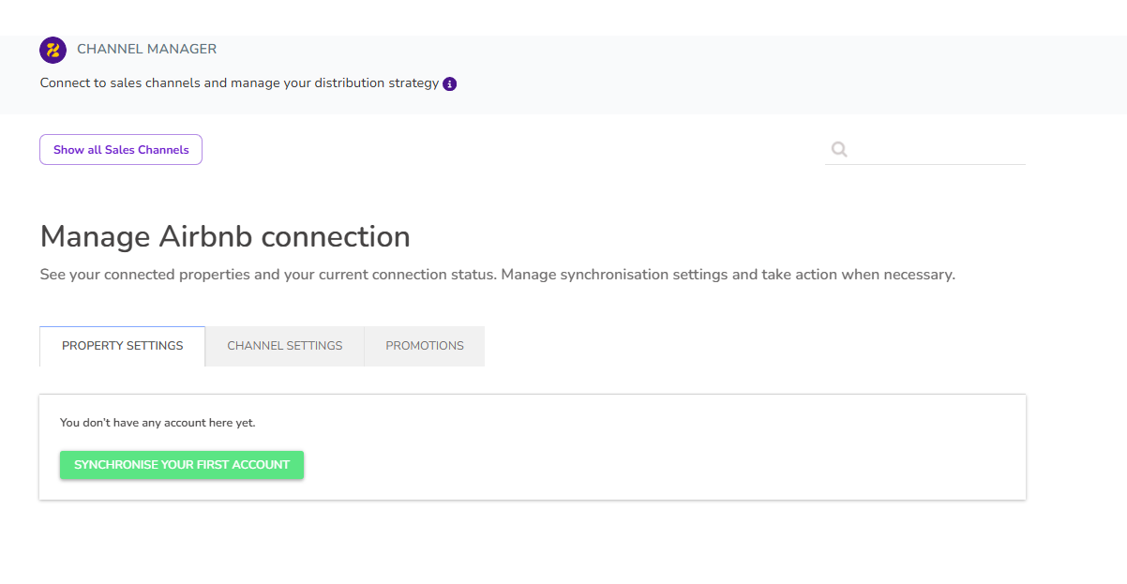Click the "You don't have any account" message
Image resolution: width=1127 pixels, height=584 pixels.
coord(158,423)
